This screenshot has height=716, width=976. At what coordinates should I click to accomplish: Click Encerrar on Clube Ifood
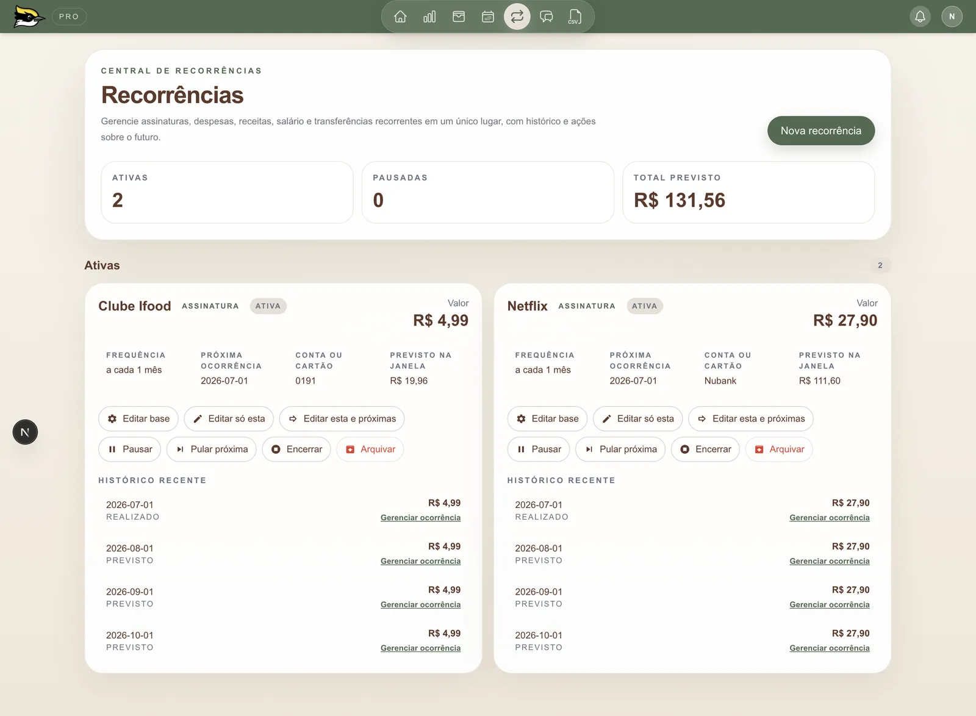[x=296, y=449]
